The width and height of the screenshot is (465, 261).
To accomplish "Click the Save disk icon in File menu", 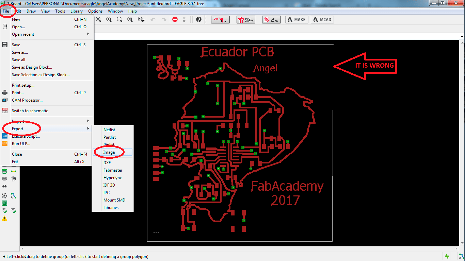I will tap(5, 45).
